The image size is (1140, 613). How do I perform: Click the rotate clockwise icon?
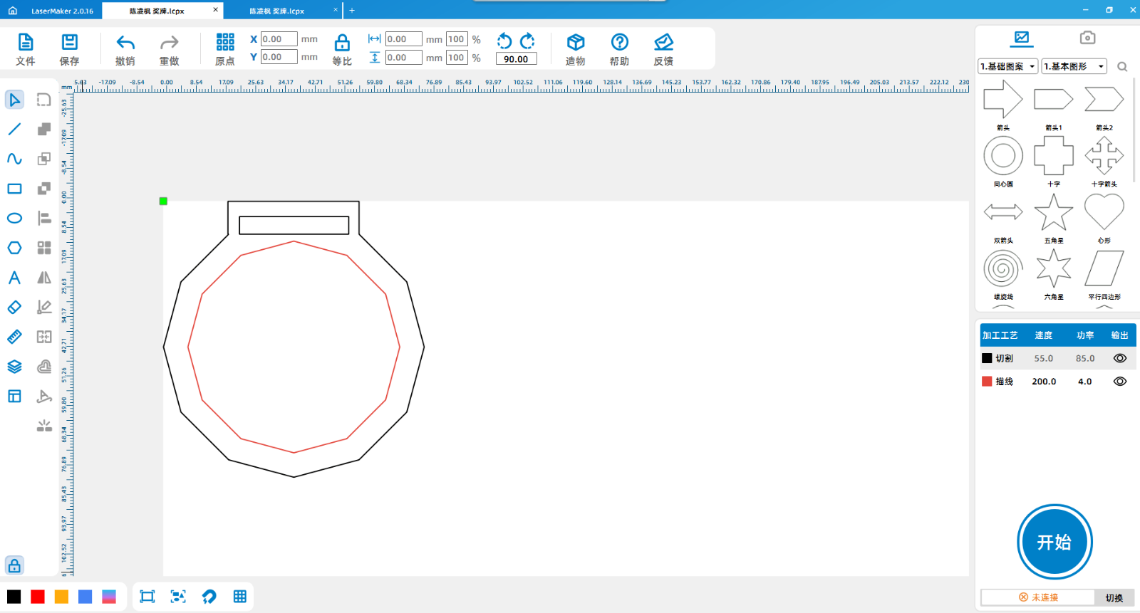point(528,41)
